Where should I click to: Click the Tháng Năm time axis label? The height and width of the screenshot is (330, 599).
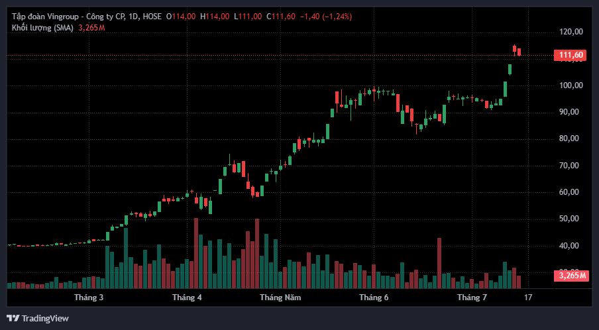[280, 298]
